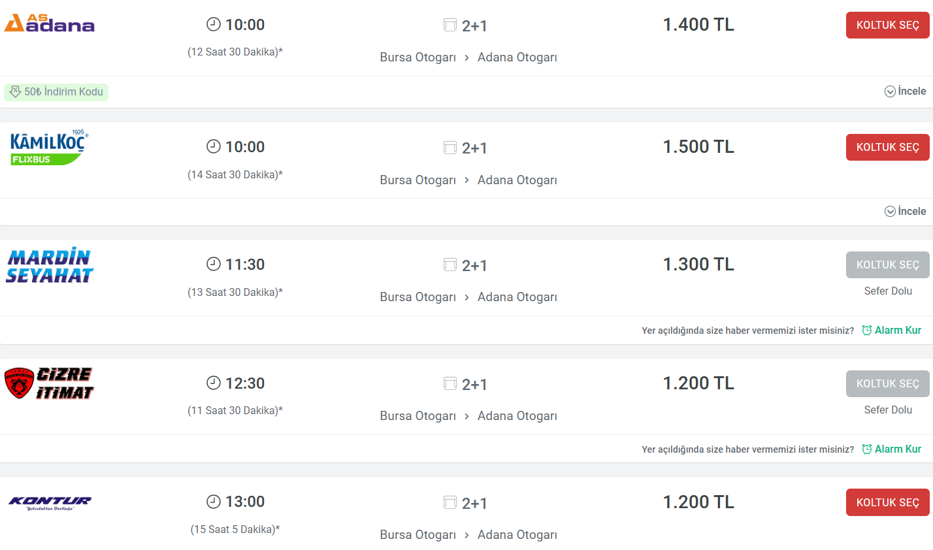The image size is (933, 550).
Task: Click the Kontur company logo
Action: click(50, 502)
